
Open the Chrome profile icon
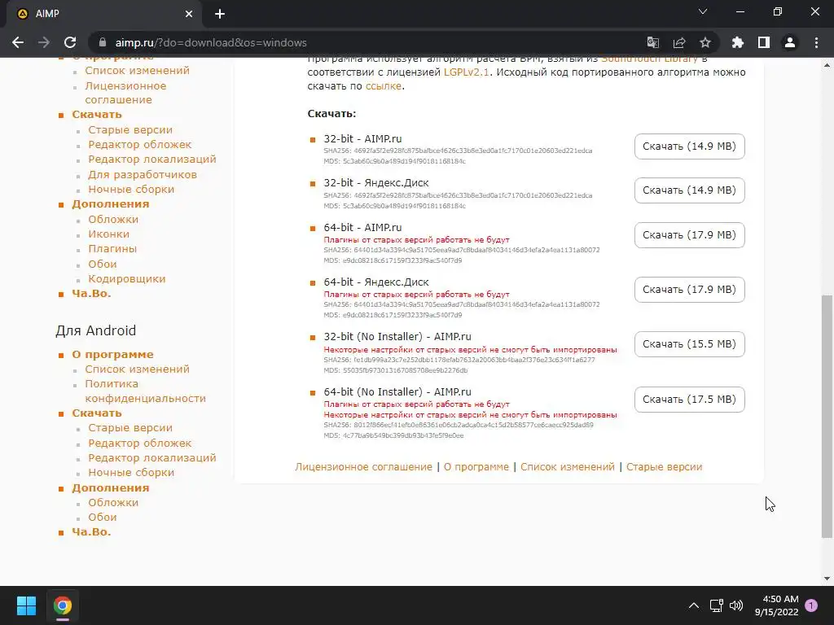[x=790, y=42]
